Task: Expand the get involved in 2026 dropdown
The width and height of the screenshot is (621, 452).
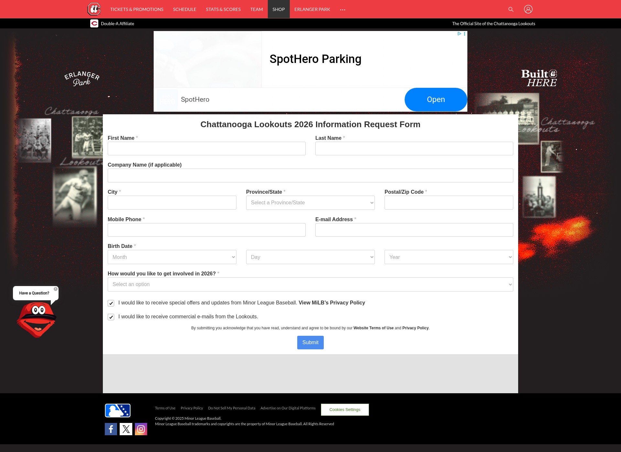Action: (x=310, y=284)
